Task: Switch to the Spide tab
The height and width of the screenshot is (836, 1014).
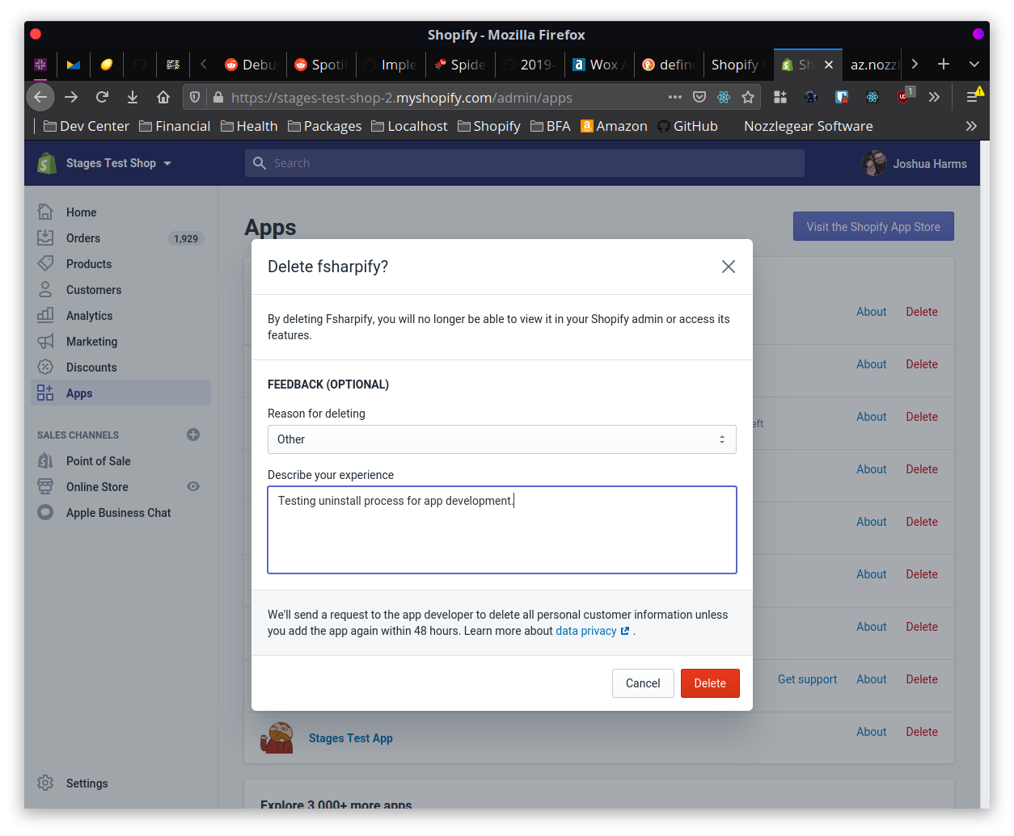Action: click(460, 65)
